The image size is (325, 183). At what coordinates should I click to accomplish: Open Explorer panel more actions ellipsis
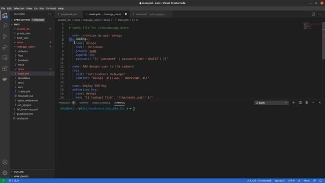point(49,14)
